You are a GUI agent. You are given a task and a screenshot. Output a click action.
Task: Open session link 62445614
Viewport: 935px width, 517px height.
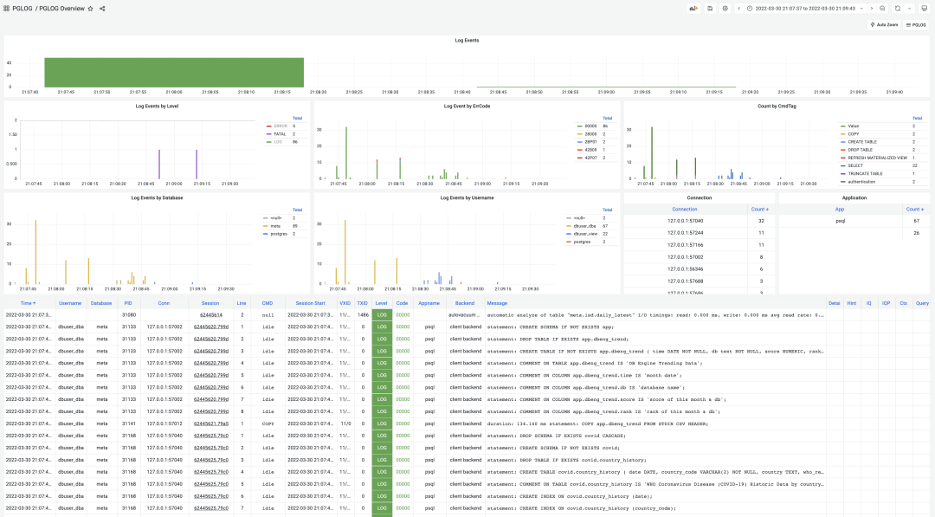click(211, 315)
